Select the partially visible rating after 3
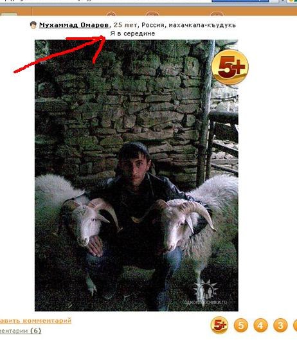Viewport: 297px width, 342px height. [x=295, y=326]
